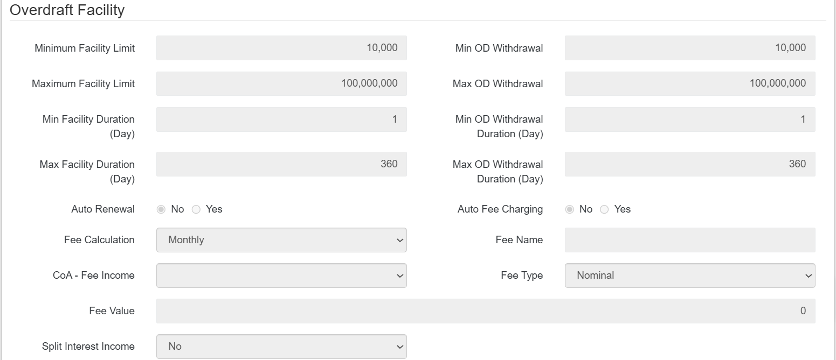This screenshot has width=836, height=360.
Task: Select the Min OD Withdrawal Duration field
Action: click(x=689, y=119)
